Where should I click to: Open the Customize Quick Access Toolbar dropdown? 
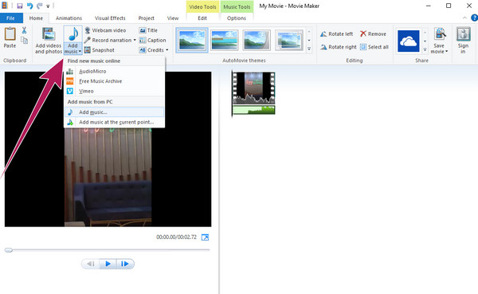pos(48,6)
